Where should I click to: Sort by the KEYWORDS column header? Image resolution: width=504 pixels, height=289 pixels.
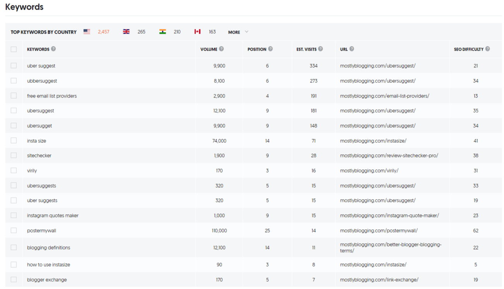(38, 49)
